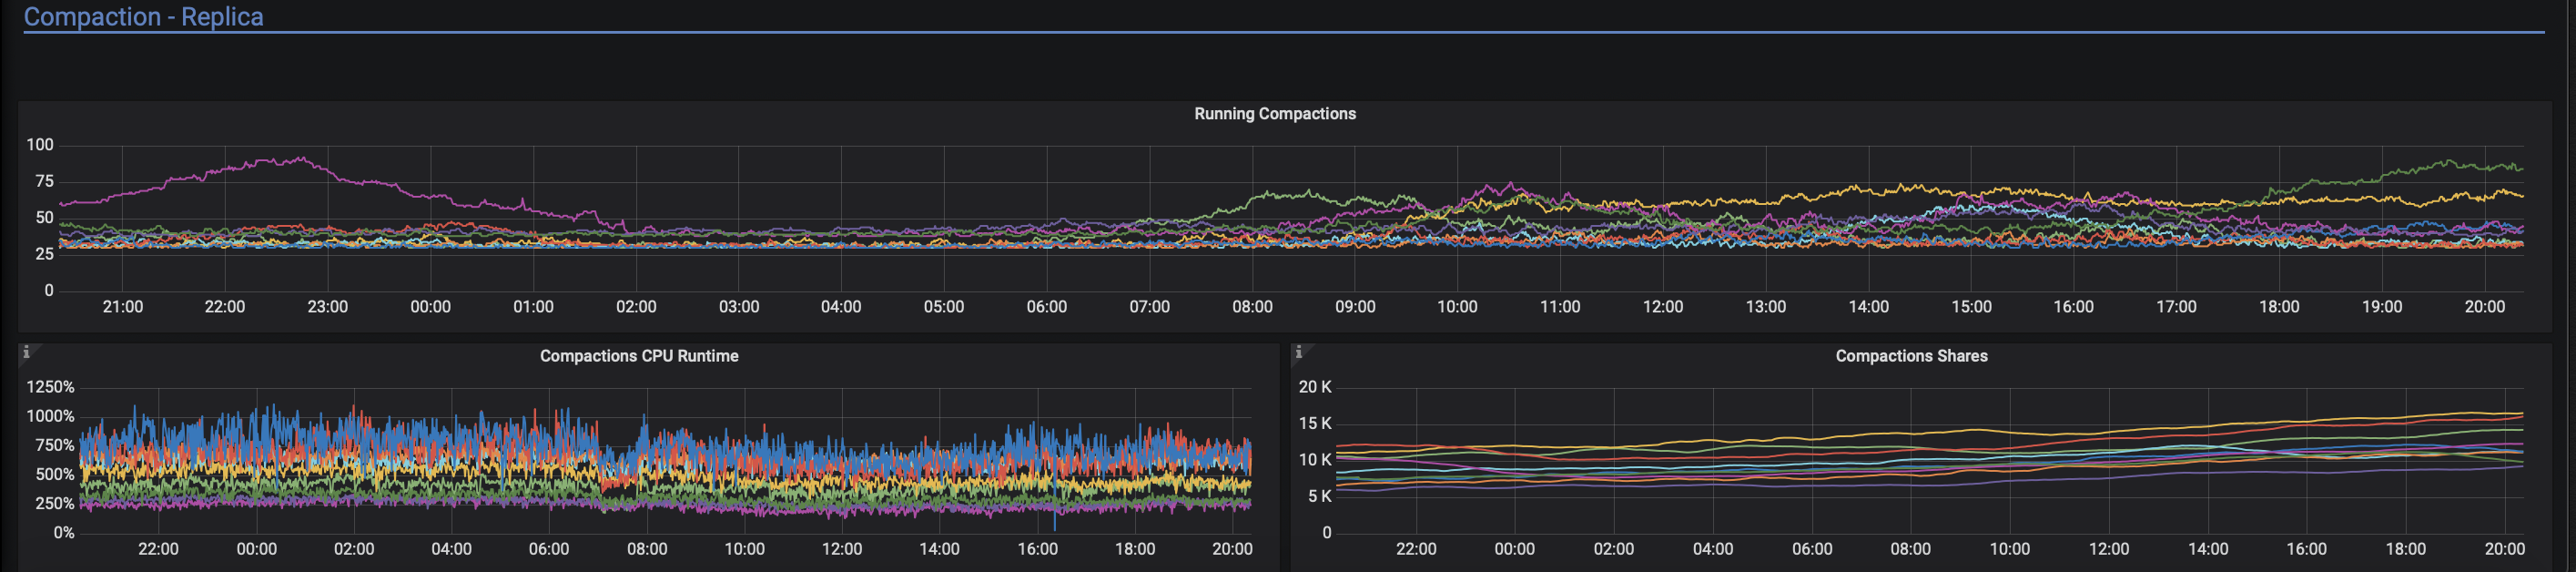The height and width of the screenshot is (572, 2576).
Task: Click 04:00 label on Compactions Shares time axis
Action: click(1713, 549)
